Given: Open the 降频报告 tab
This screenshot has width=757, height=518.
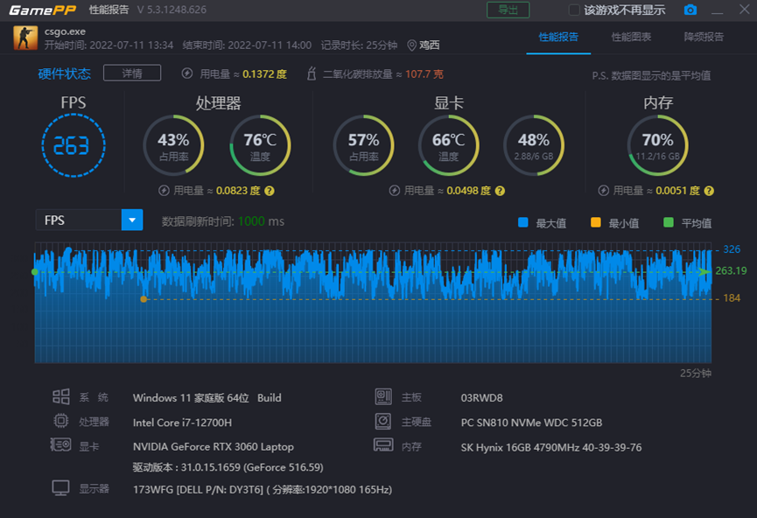Looking at the screenshot, I should [x=704, y=38].
